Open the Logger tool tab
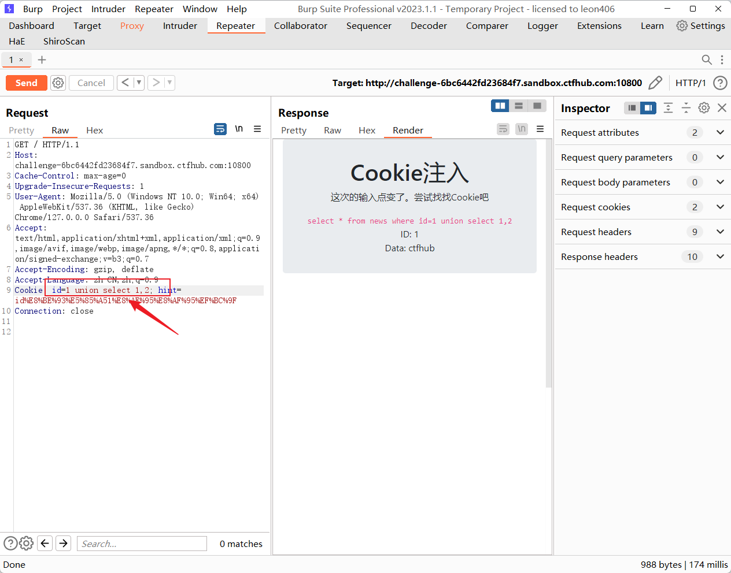 (542, 25)
